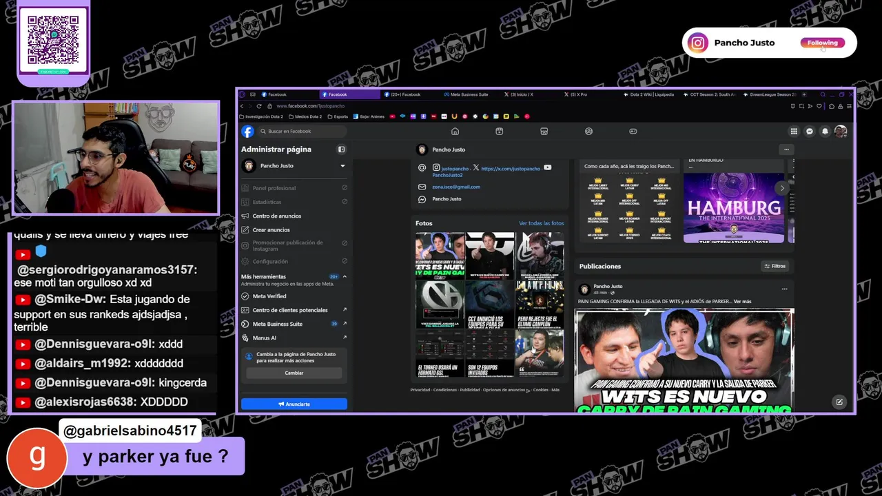Open Centro de clientes potenciales
Image resolution: width=882 pixels, height=496 pixels.
click(294, 310)
